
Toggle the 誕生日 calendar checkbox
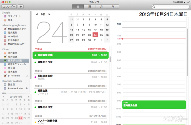pyautogui.click(x=5, y=85)
